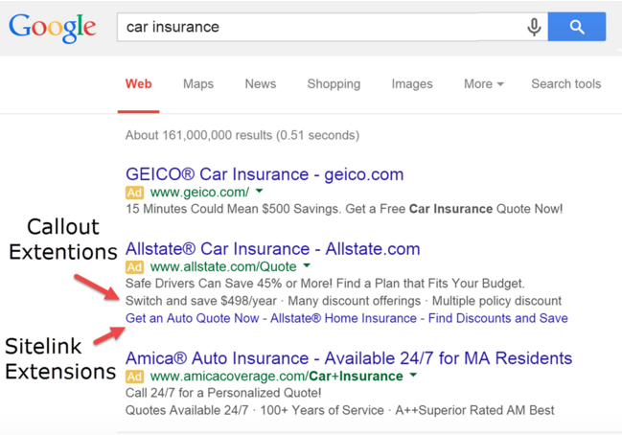This screenshot has width=622, height=435.
Task: Open 'Get an Auto Quote Now' sitelink
Action: pos(192,318)
